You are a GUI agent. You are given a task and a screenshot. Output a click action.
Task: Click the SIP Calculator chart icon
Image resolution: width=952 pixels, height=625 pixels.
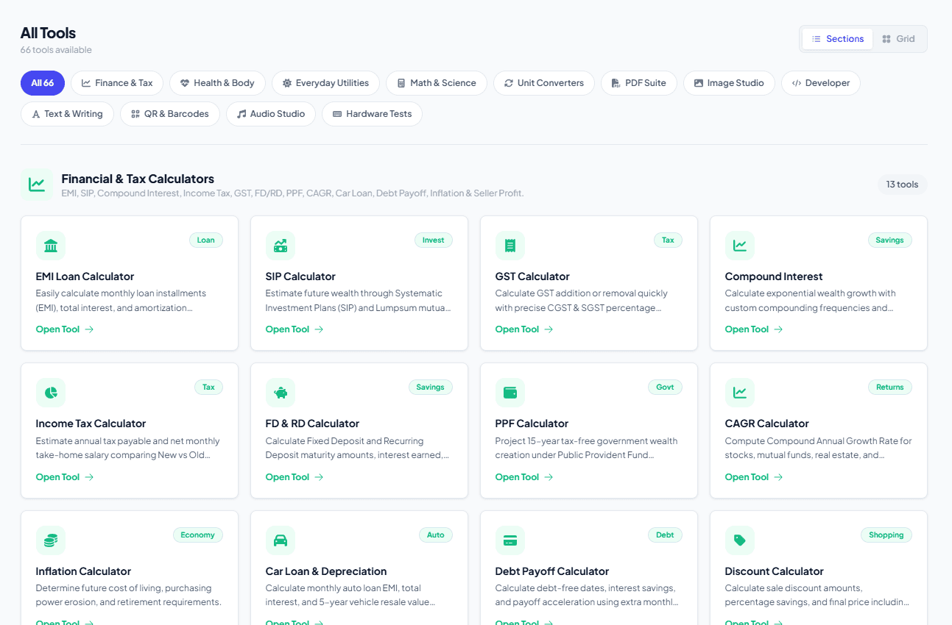(281, 246)
